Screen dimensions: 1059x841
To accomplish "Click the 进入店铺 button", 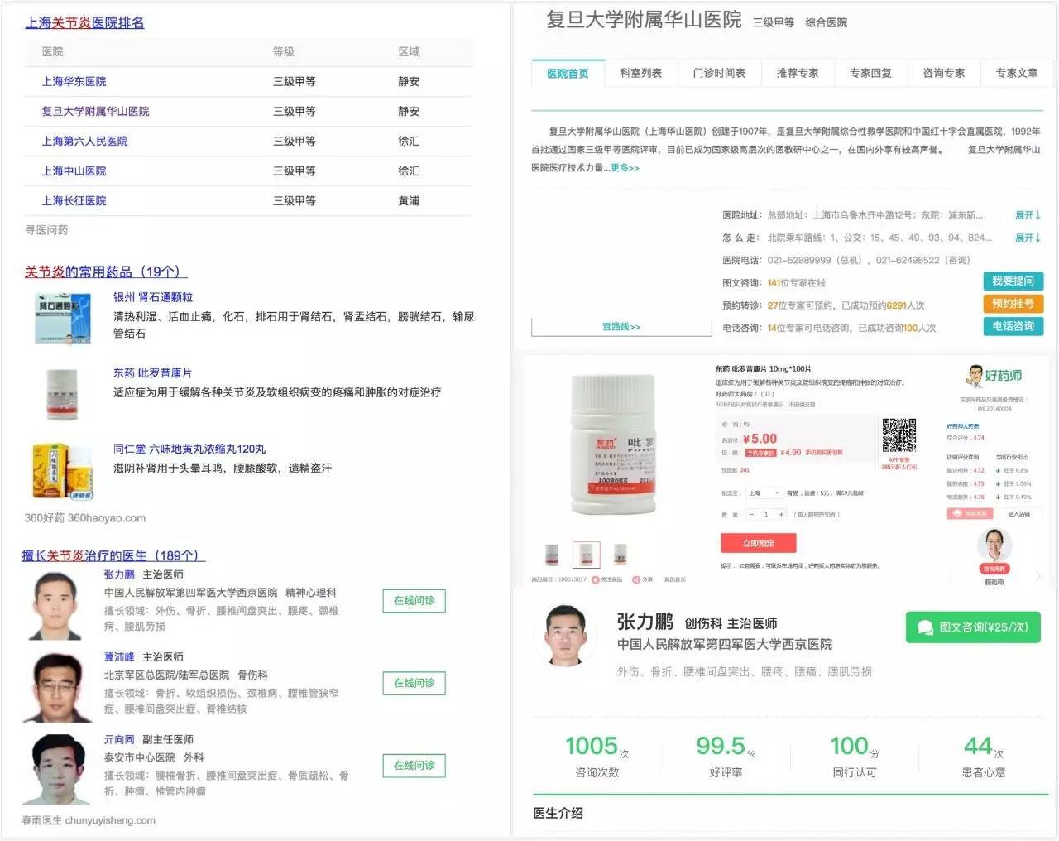I will (x=1018, y=514).
